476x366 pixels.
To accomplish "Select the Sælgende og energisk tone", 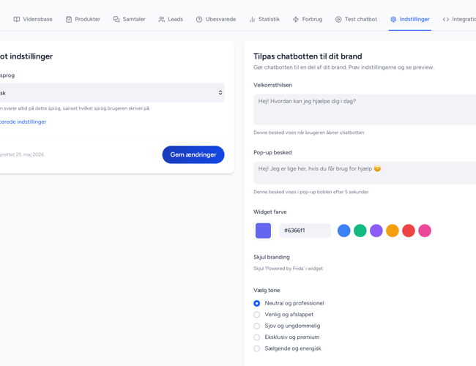I will pos(257,348).
